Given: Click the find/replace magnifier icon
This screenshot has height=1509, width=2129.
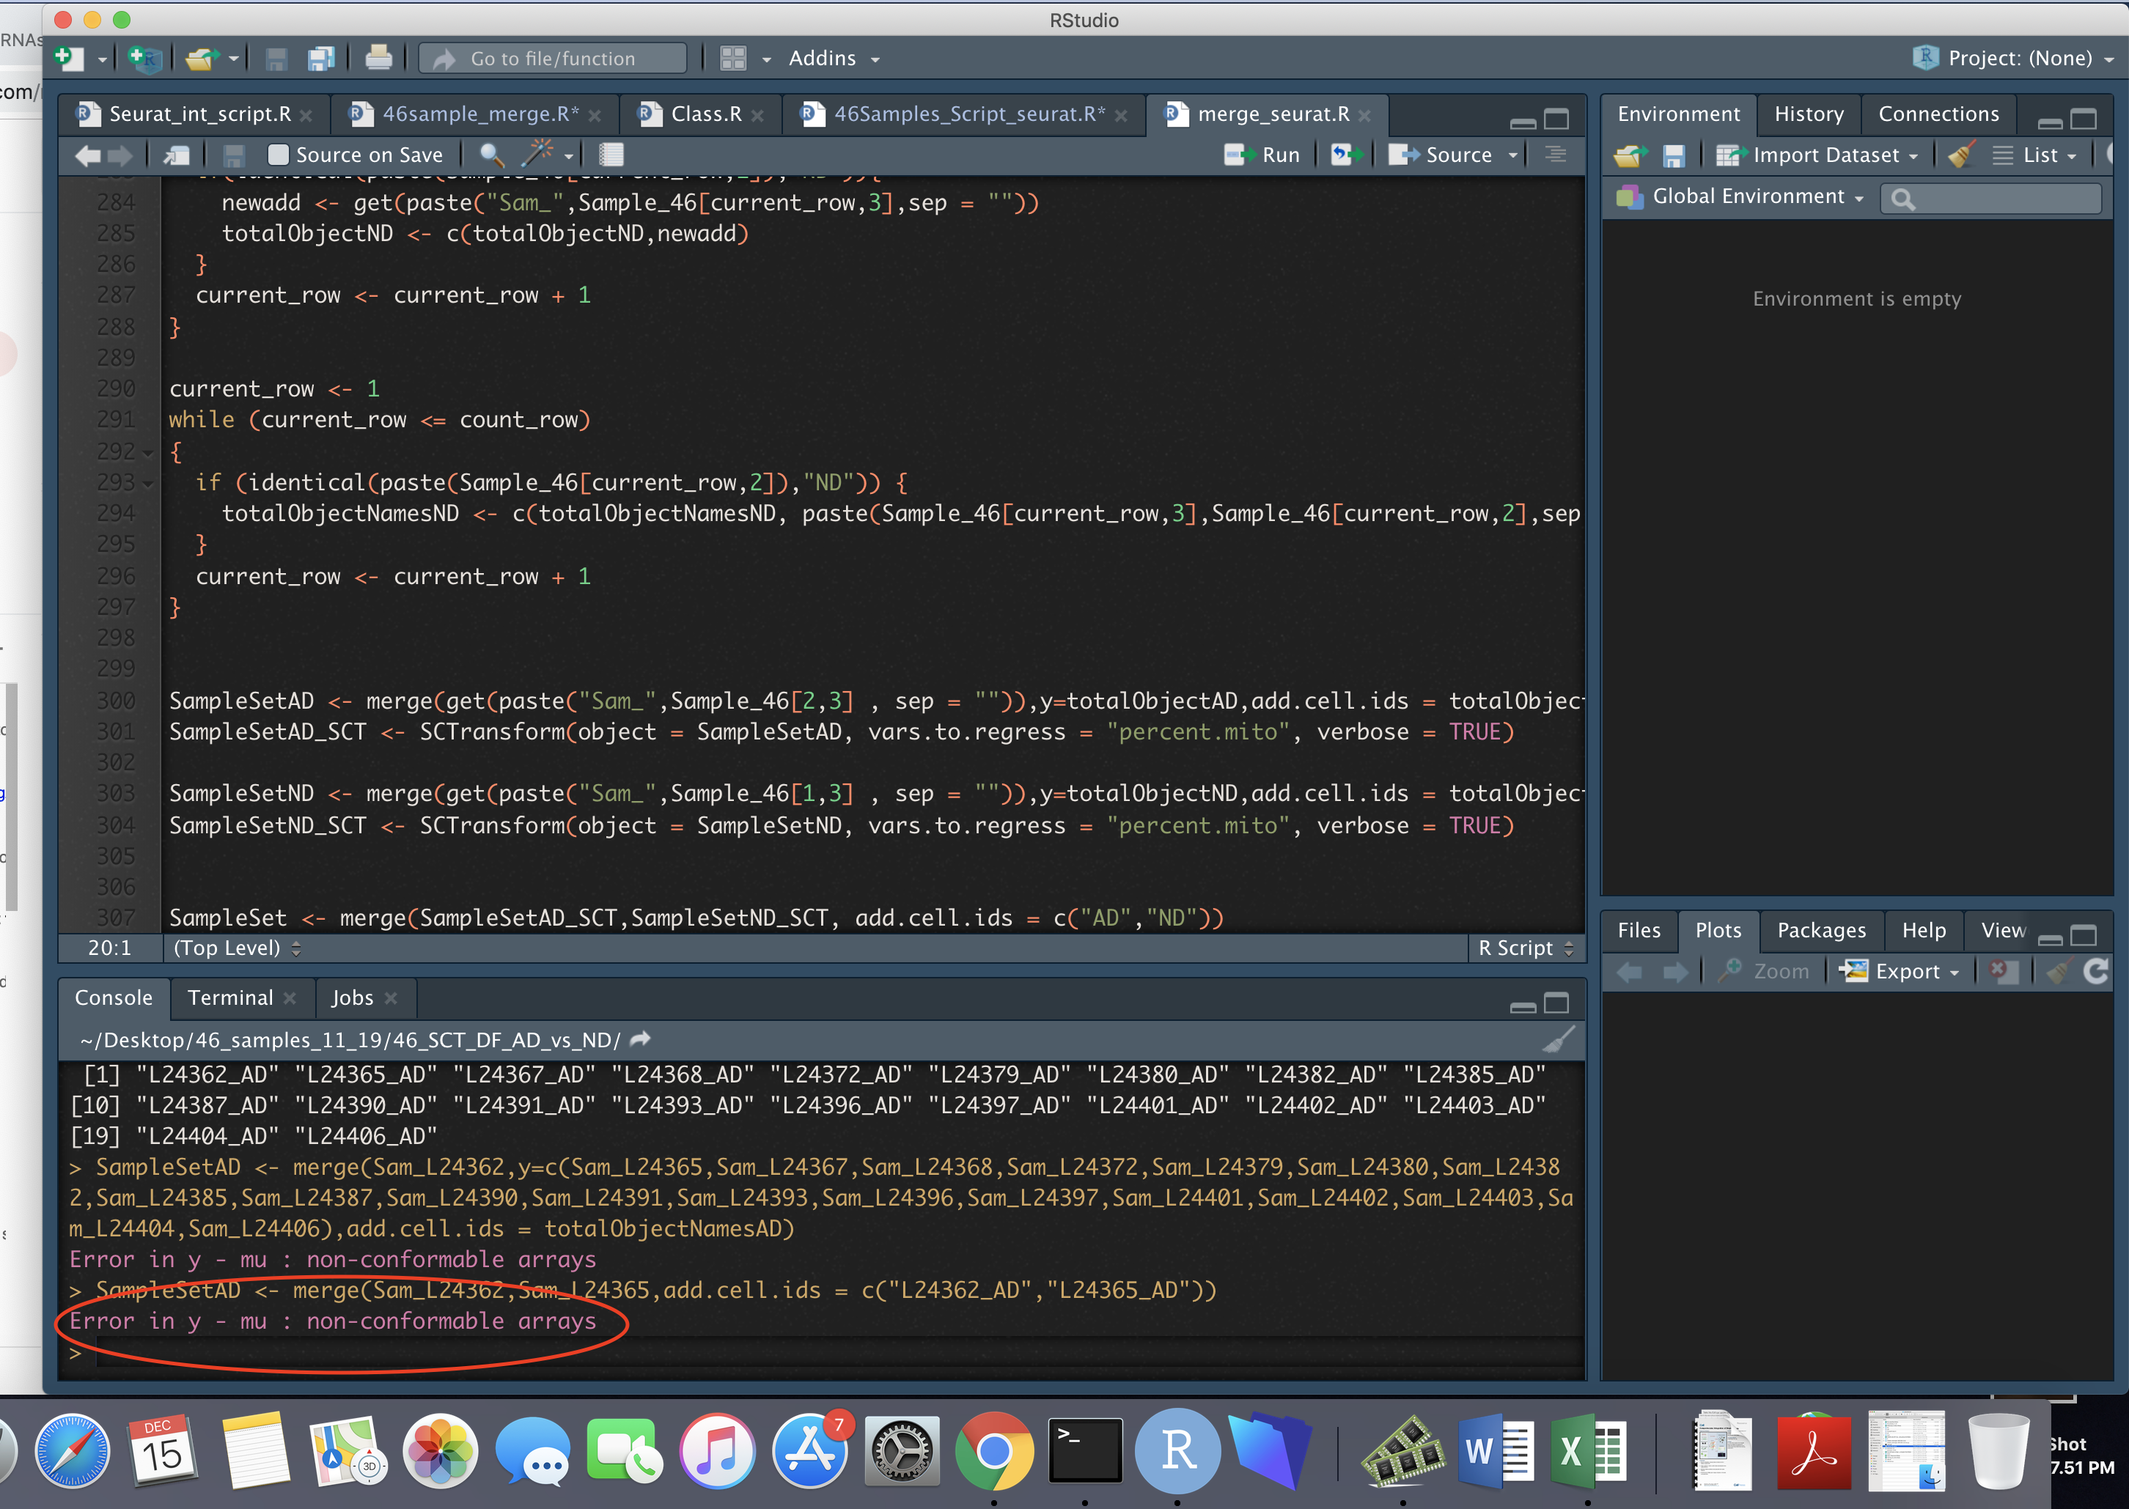Looking at the screenshot, I should pyautogui.click(x=490, y=155).
